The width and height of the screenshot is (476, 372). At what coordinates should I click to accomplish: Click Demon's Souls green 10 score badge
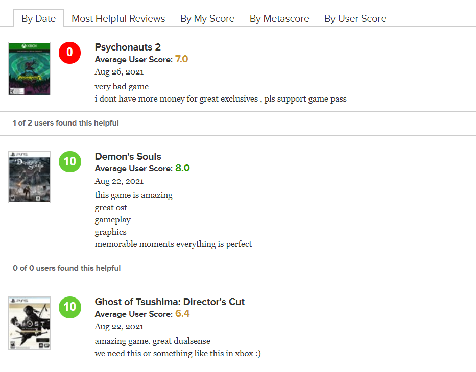70,162
